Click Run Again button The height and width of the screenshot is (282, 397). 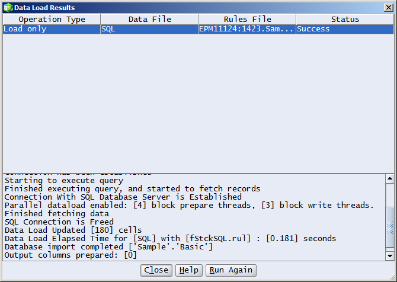(231, 270)
